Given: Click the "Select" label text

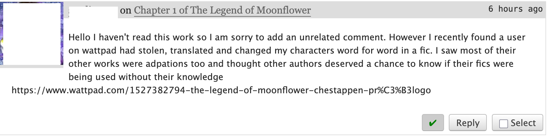Looking at the screenshot, I should tap(523, 123).
